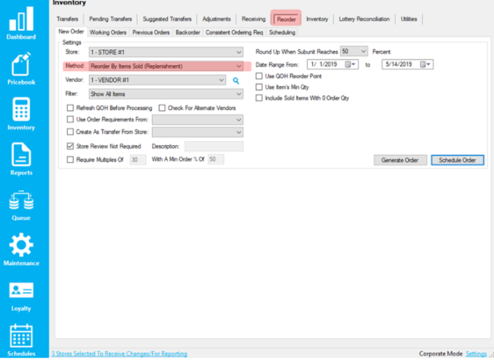Enable Refresh QOH Before Processing checkbox
Screen dimensions: 494x360
tap(70, 108)
